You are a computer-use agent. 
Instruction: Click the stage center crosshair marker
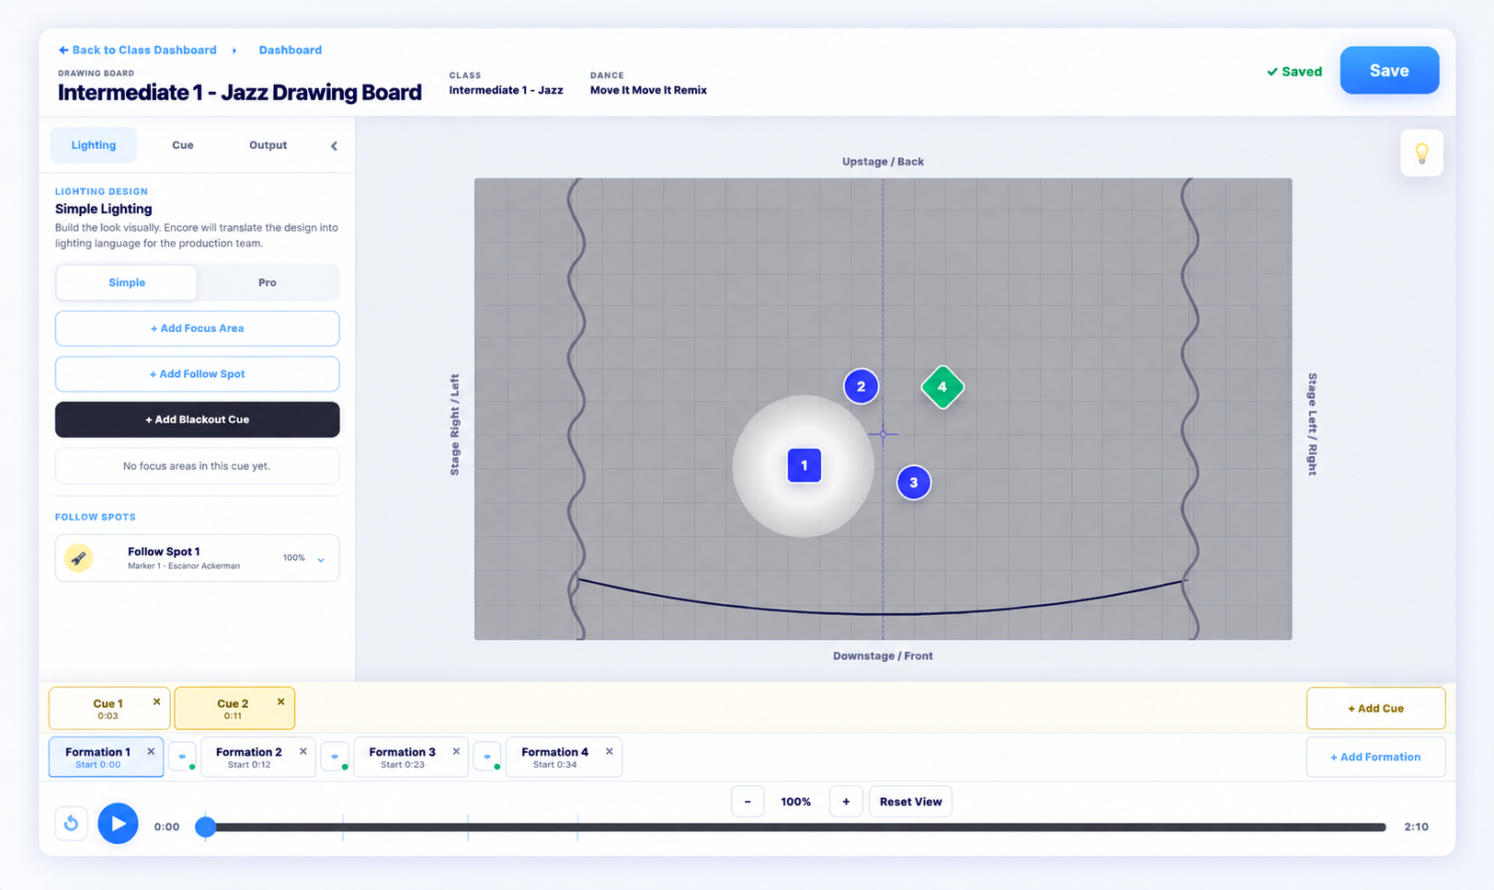pyautogui.click(x=883, y=434)
